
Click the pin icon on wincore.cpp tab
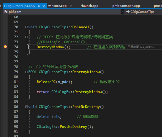(71, 6)
